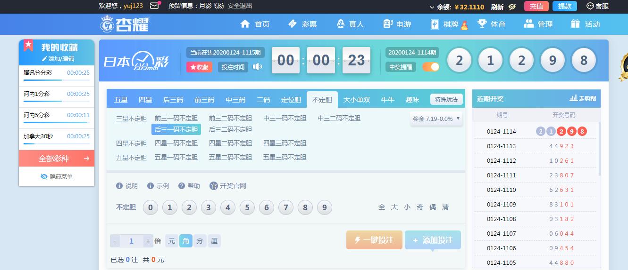Open the 帮助 question mark icon
The image size is (628, 270).
[182, 186]
